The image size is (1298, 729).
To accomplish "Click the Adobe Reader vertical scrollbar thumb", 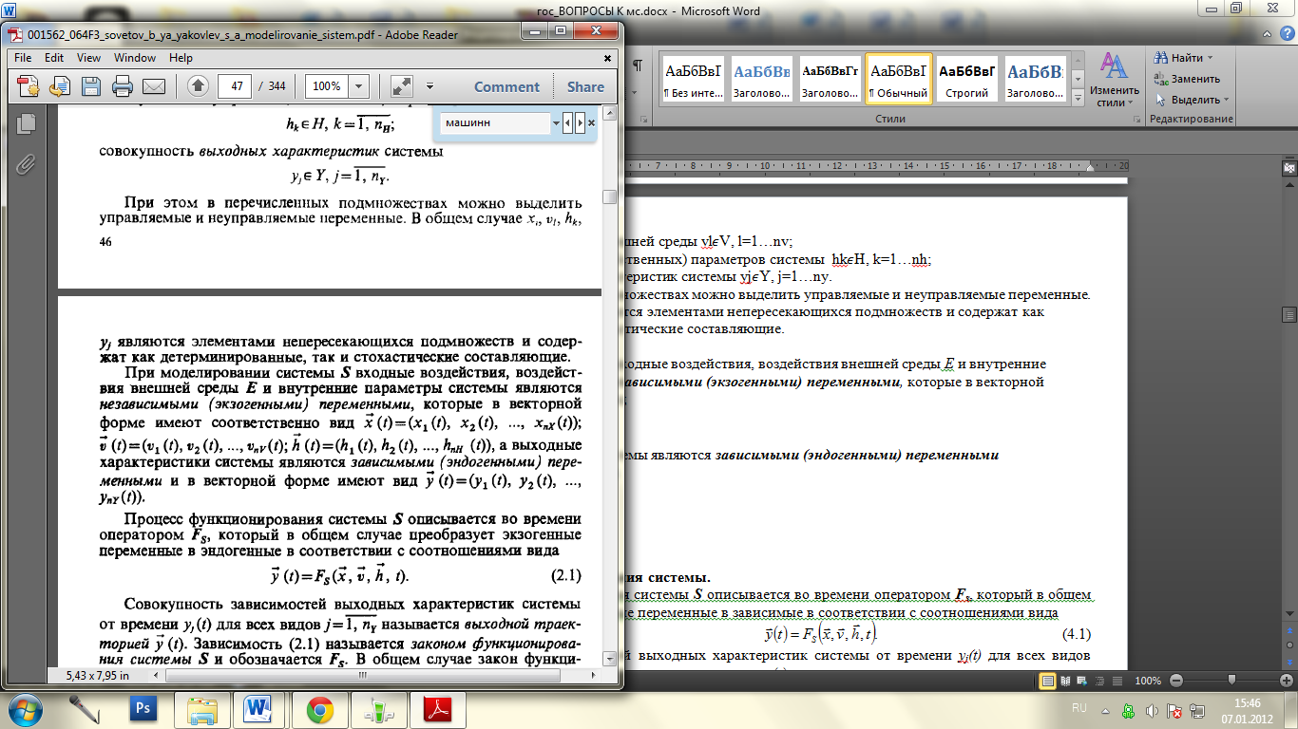I will pyautogui.click(x=610, y=196).
